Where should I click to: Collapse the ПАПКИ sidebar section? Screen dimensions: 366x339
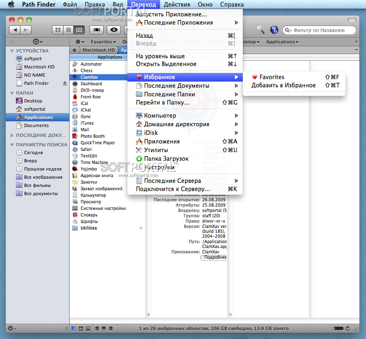click(x=12, y=93)
